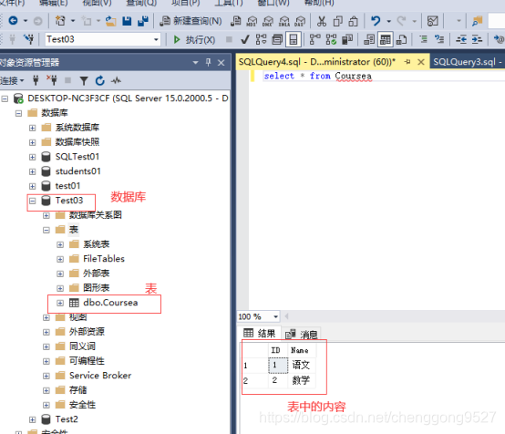Viewport: 505px width, 434px height.
Task: Close the SQLQuery4.sql tab
Action: pyautogui.click(x=420, y=62)
